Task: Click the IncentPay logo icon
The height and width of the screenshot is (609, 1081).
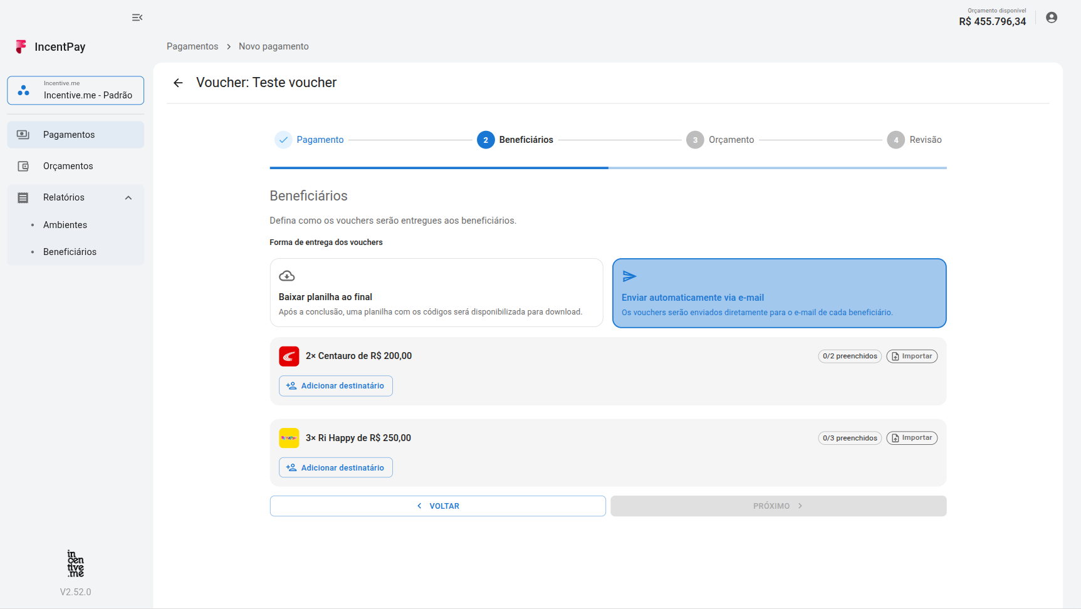Action: pos(21,46)
